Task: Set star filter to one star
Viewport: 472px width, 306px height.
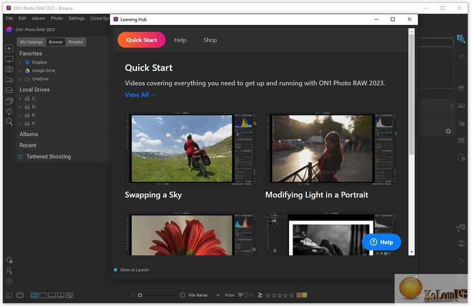Action: (268, 296)
